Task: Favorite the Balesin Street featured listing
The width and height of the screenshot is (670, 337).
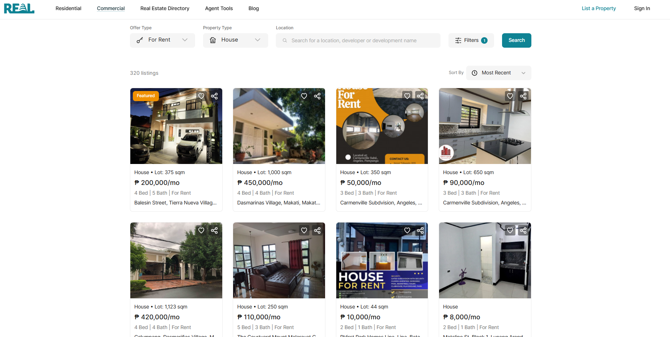Action: point(201,96)
